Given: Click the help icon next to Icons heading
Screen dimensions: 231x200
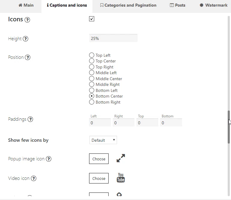Looking at the screenshot, I should (27, 20).
